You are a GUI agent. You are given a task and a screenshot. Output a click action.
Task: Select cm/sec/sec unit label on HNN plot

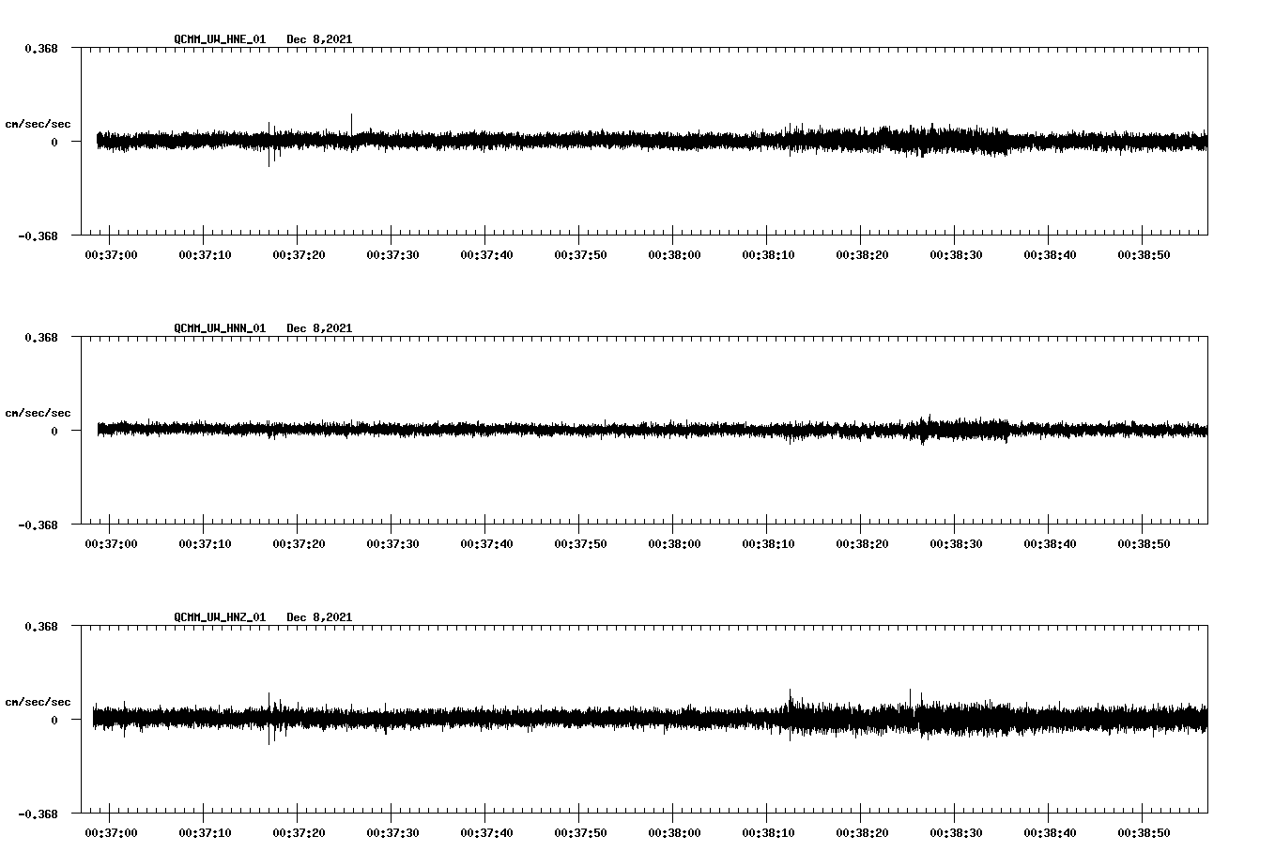click(x=38, y=413)
